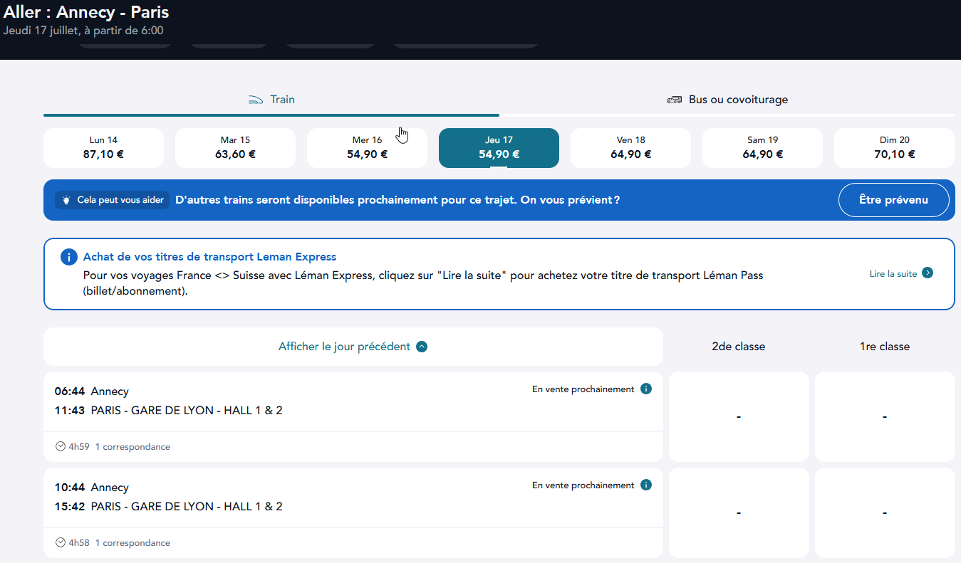The height and width of the screenshot is (563, 961).
Task: Click the lightbulb icon in Cela peut vous aider
Action: point(67,200)
